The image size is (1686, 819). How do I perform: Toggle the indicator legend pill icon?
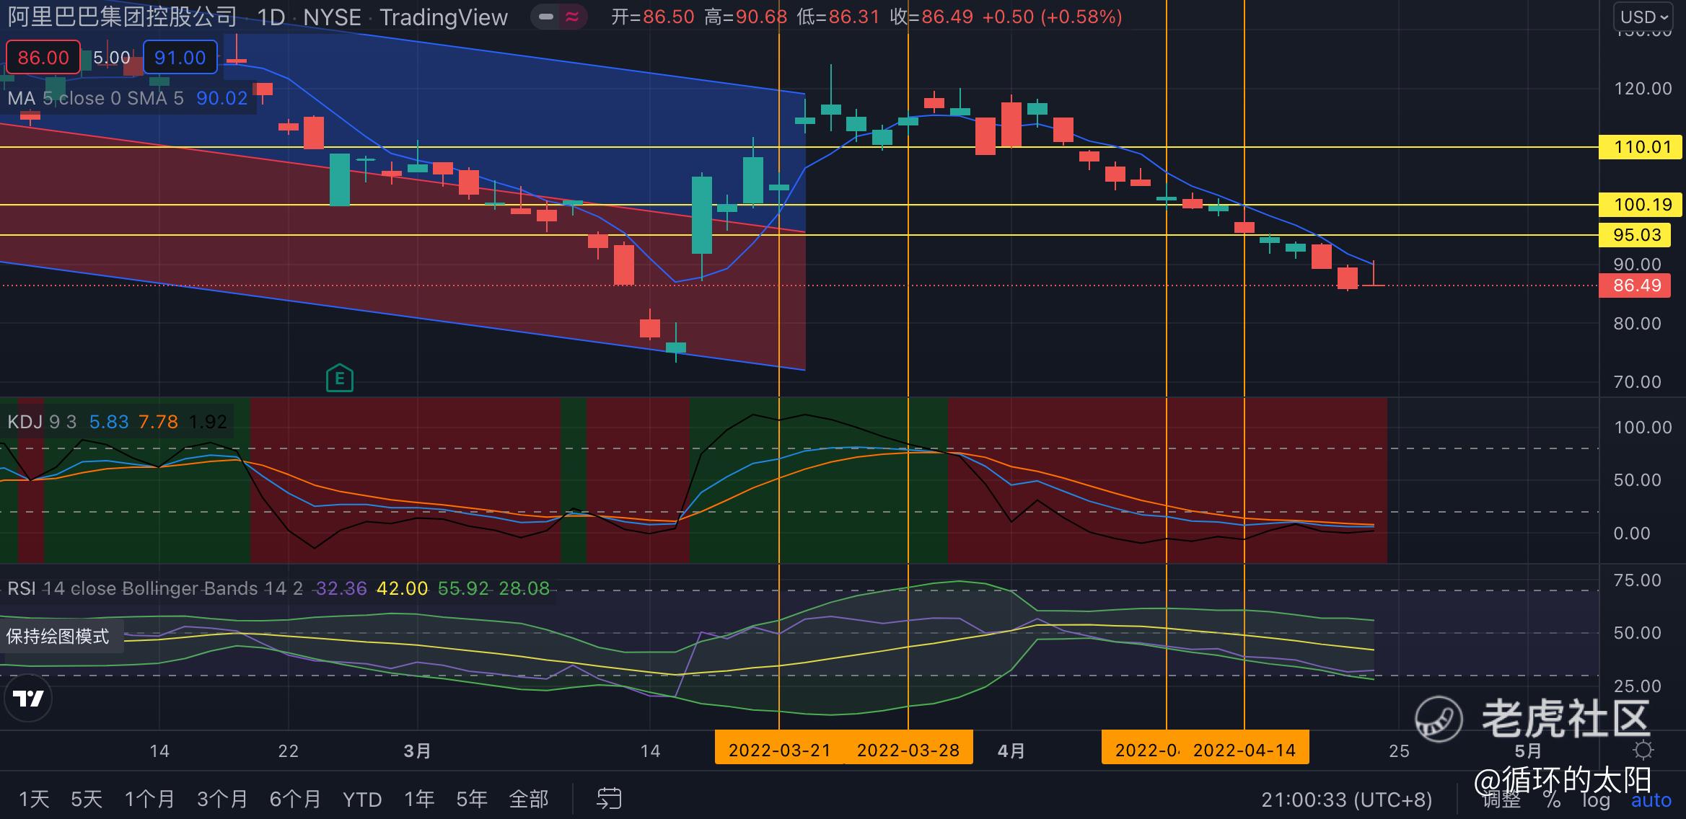(560, 17)
